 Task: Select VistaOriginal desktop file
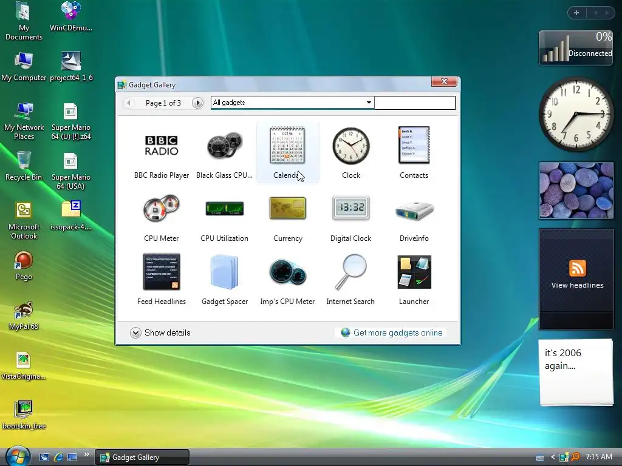[24, 366]
